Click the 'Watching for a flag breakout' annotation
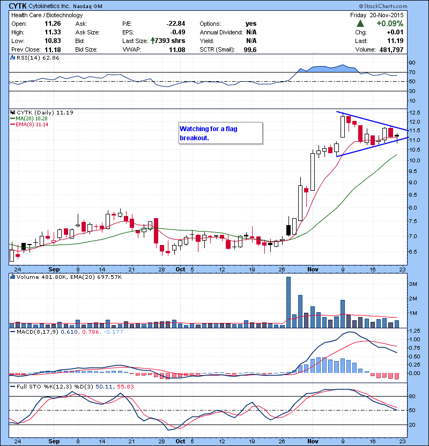429x446 pixels. pos(220,133)
